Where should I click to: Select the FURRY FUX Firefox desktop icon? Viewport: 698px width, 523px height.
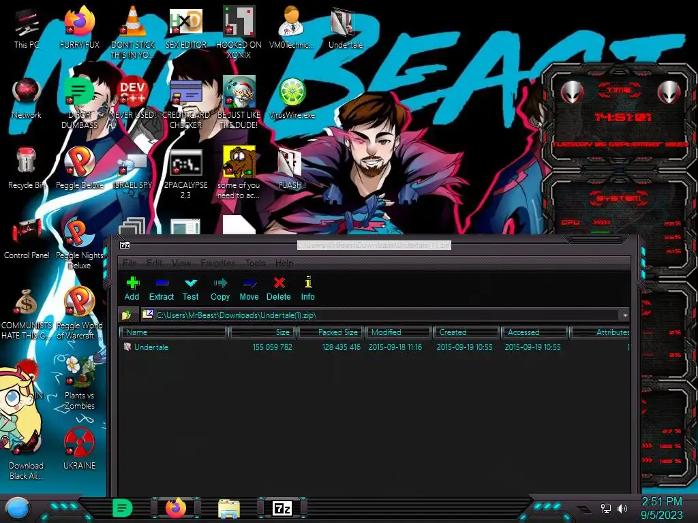tap(79, 27)
